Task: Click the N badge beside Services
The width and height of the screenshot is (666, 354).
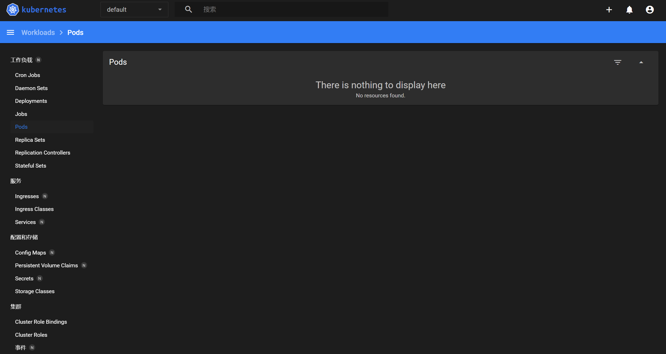Action: tap(42, 222)
